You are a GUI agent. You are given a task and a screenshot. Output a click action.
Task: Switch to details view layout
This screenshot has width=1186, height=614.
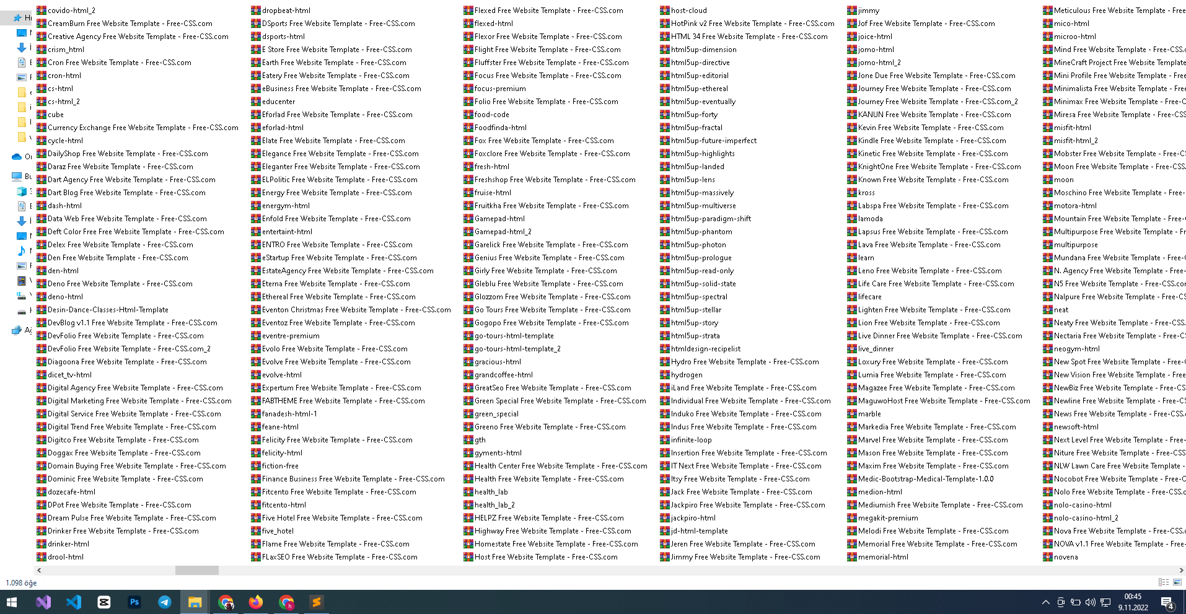[x=1164, y=582]
